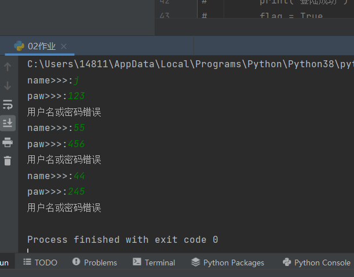This screenshot has width=354, height=277.
Task: Click the 'paw>>>:456' console line
Action: [x=56, y=144]
